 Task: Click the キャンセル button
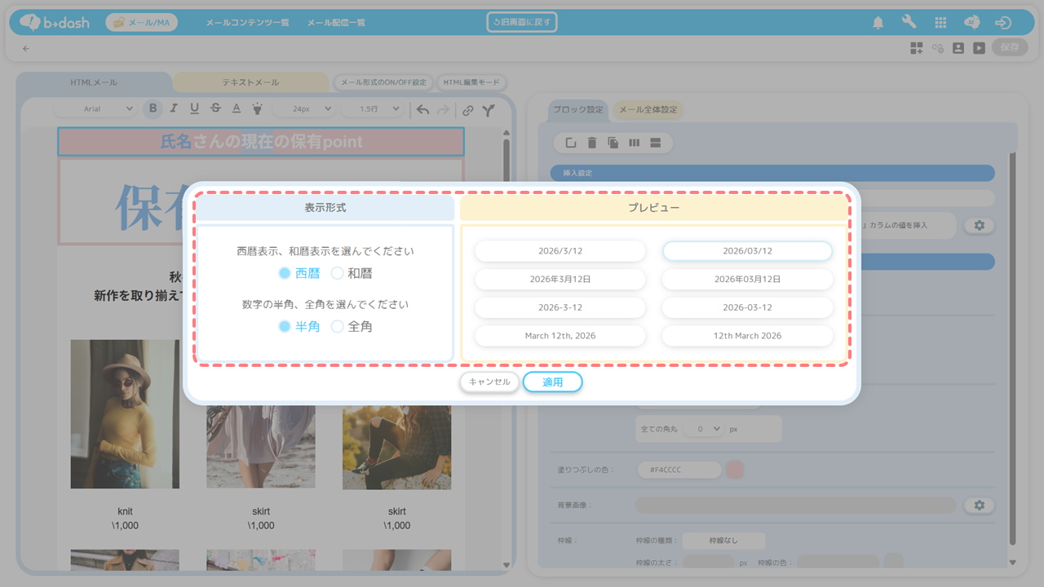[489, 382]
